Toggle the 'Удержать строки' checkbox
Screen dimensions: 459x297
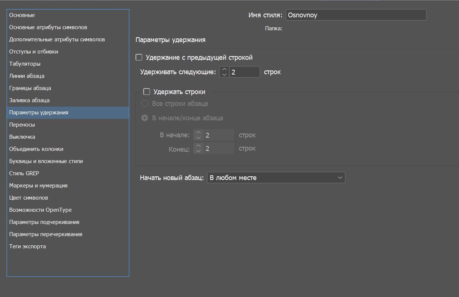coord(147,92)
